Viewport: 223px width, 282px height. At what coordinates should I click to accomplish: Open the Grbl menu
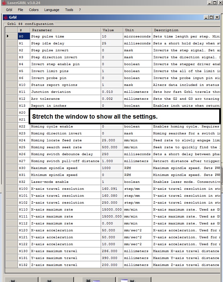(x=9, y=10)
